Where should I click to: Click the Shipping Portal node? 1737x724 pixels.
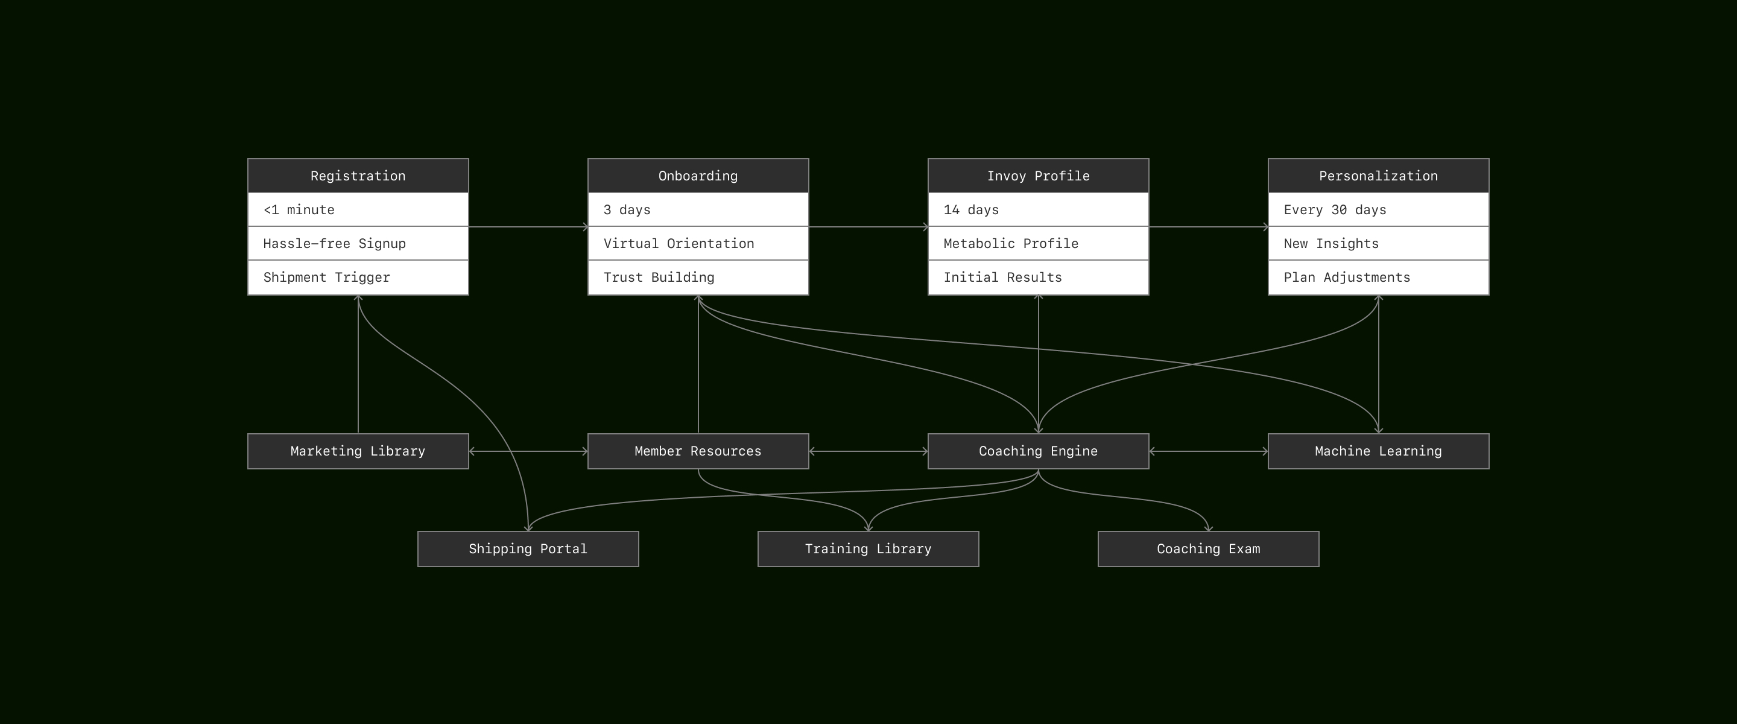528,549
